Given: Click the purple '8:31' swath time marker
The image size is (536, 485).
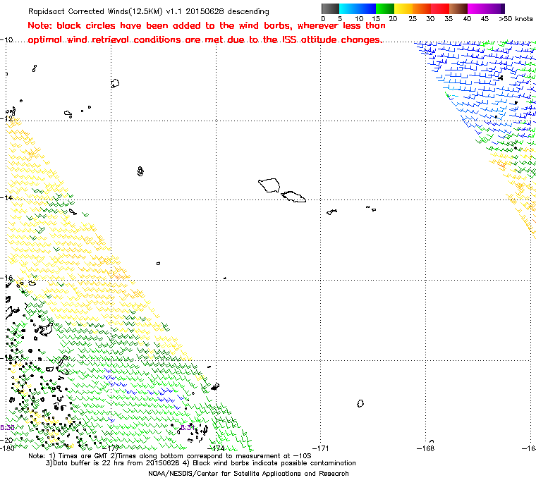Looking at the screenshot, I should (x=188, y=428).
